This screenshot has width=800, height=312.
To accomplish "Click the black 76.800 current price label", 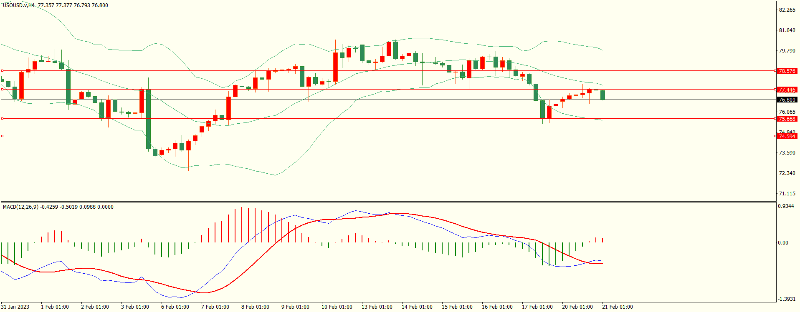I will tap(787, 100).
